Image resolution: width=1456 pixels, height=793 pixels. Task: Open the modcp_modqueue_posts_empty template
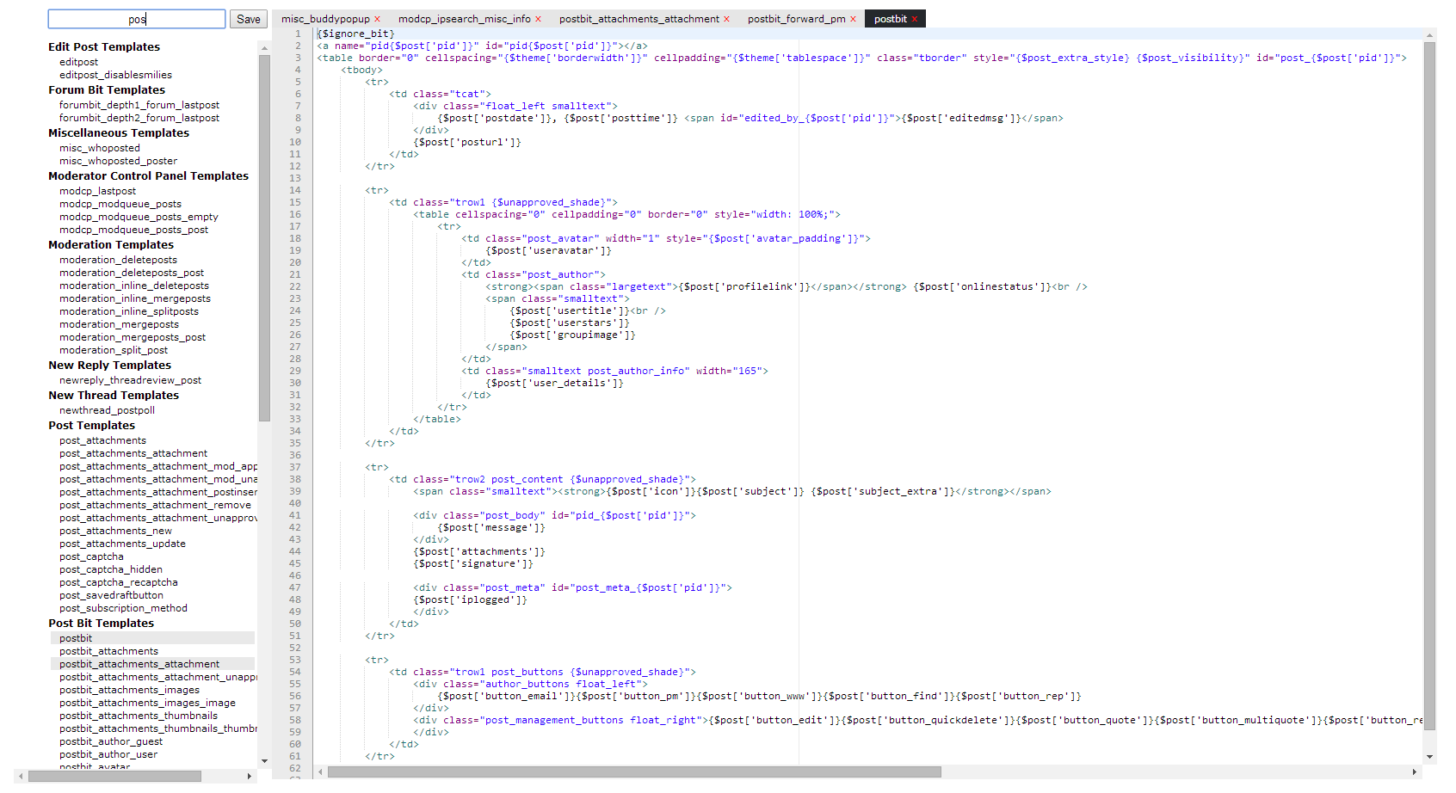[x=139, y=217]
